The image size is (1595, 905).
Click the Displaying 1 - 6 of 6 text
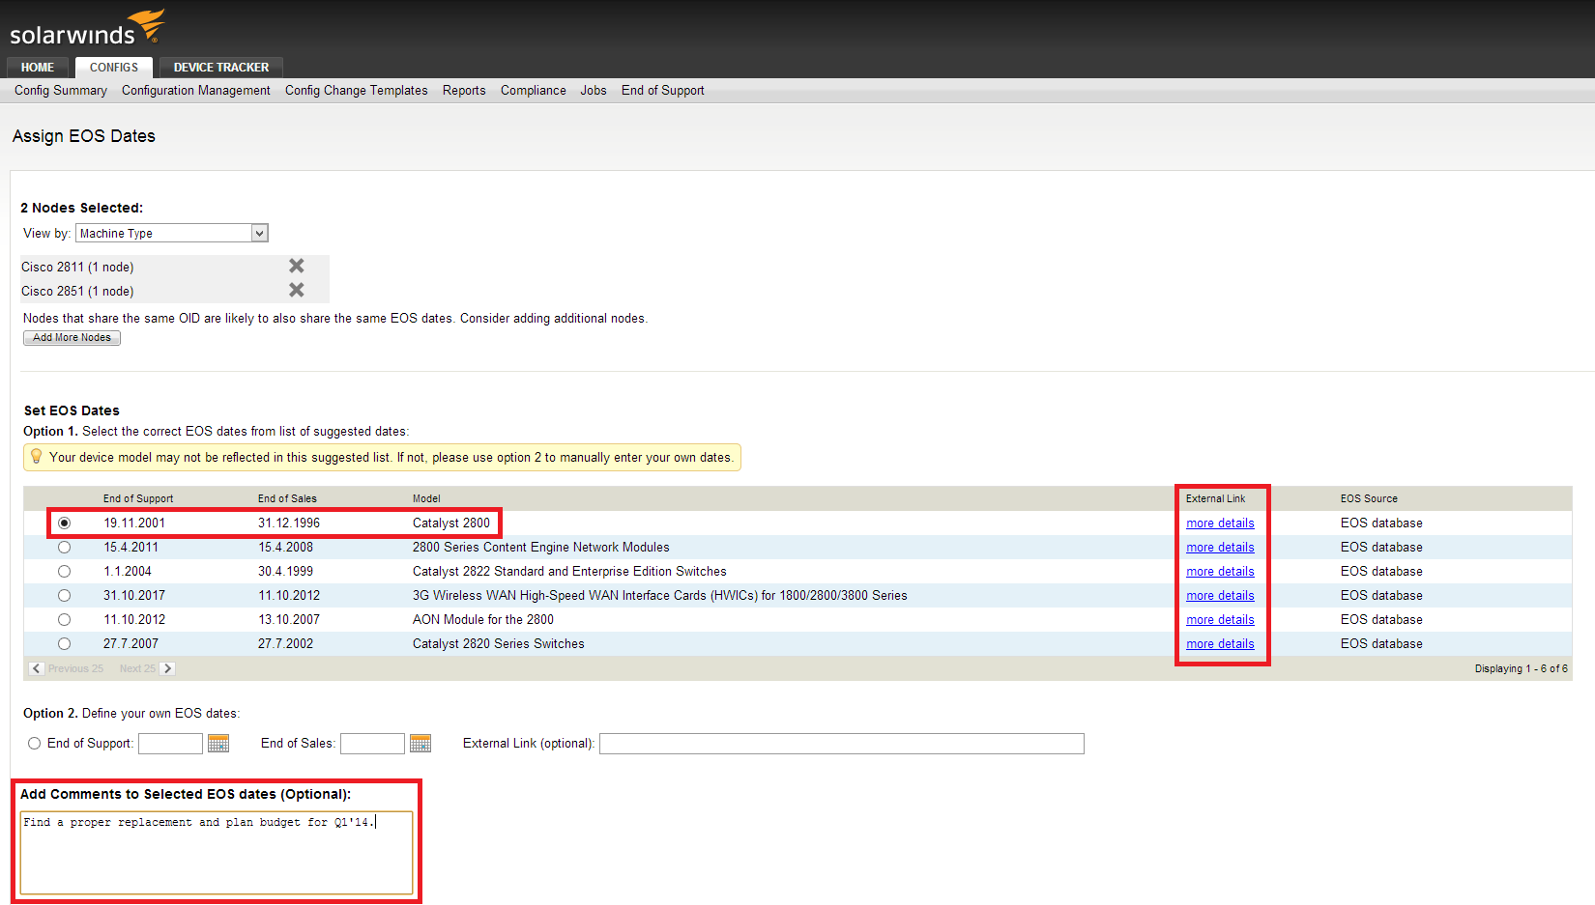[x=1522, y=668]
